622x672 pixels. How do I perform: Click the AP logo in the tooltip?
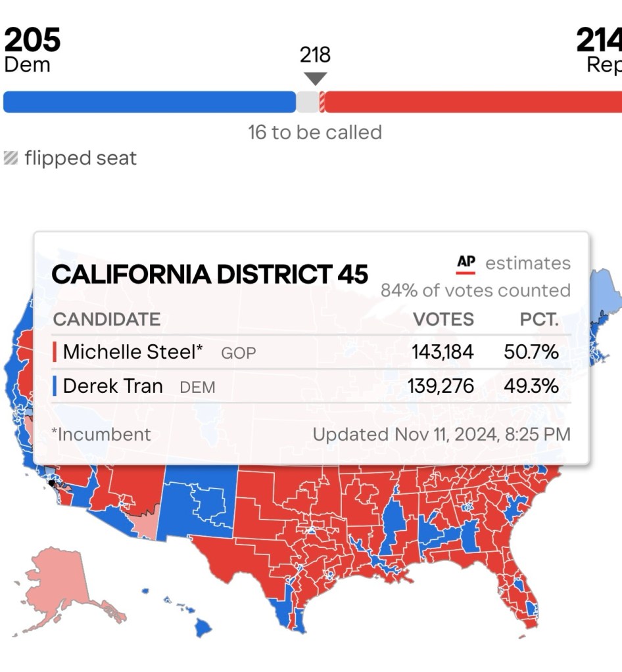point(466,263)
